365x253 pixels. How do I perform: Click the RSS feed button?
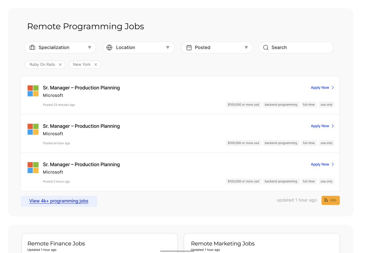[x=331, y=200]
